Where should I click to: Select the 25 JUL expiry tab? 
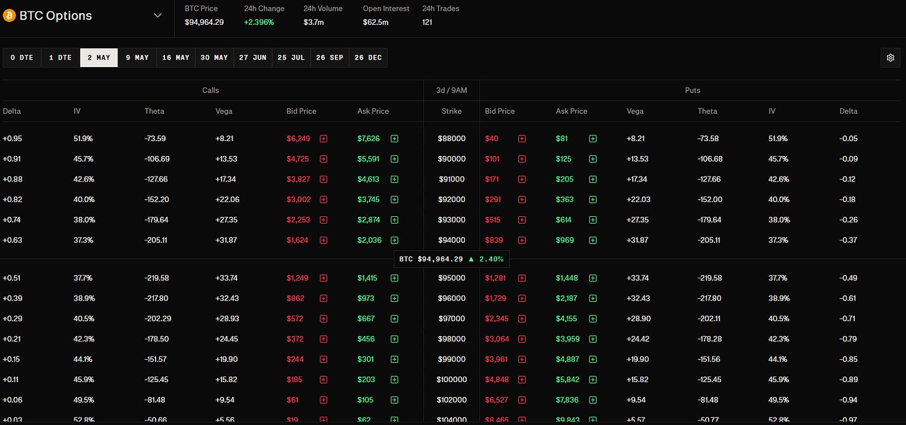(291, 58)
